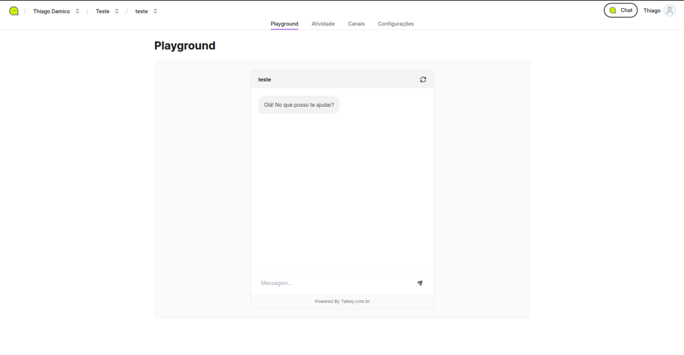Send the message with the paper plane icon

click(419, 283)
